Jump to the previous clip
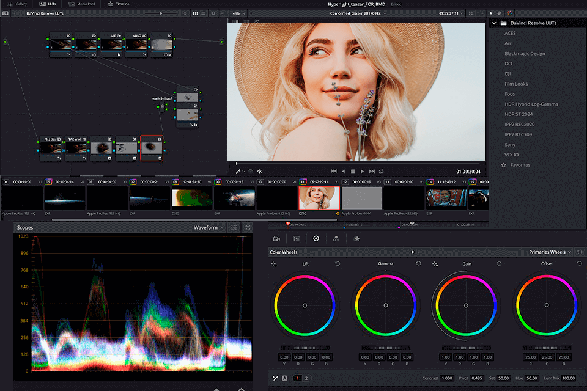 point(334,171)
